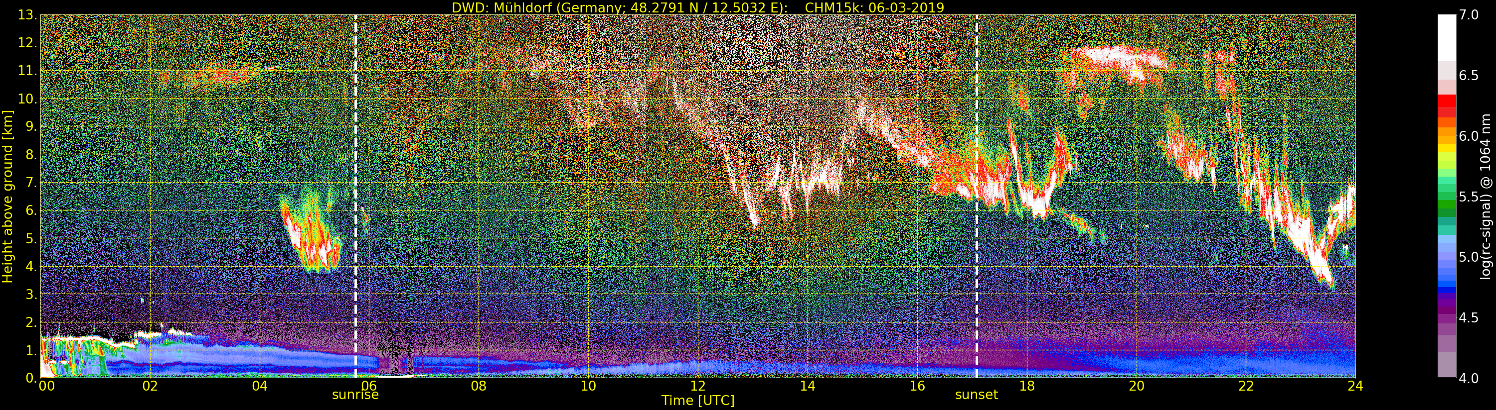
Task: Select the 'sunset' label below the time axis
Action: pos(976,395)
